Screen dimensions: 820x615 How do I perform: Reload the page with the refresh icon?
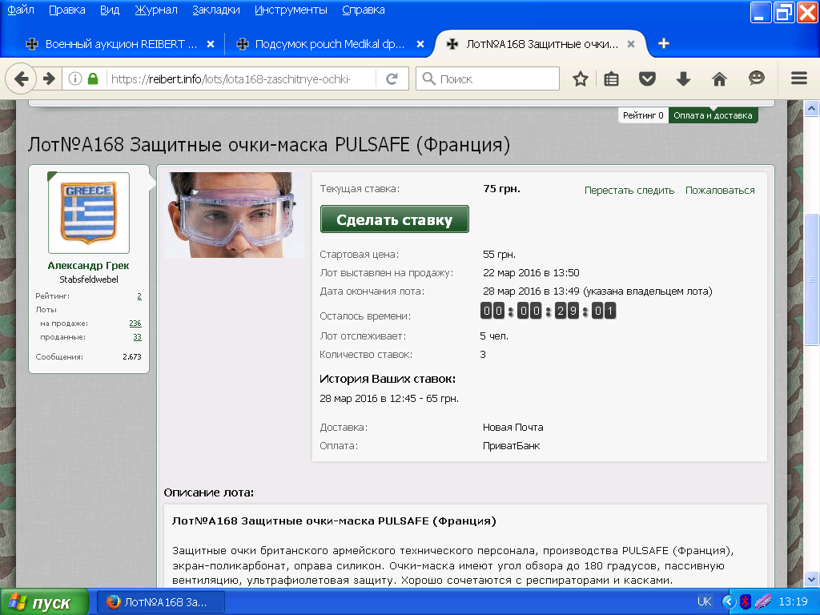(392, 78)
